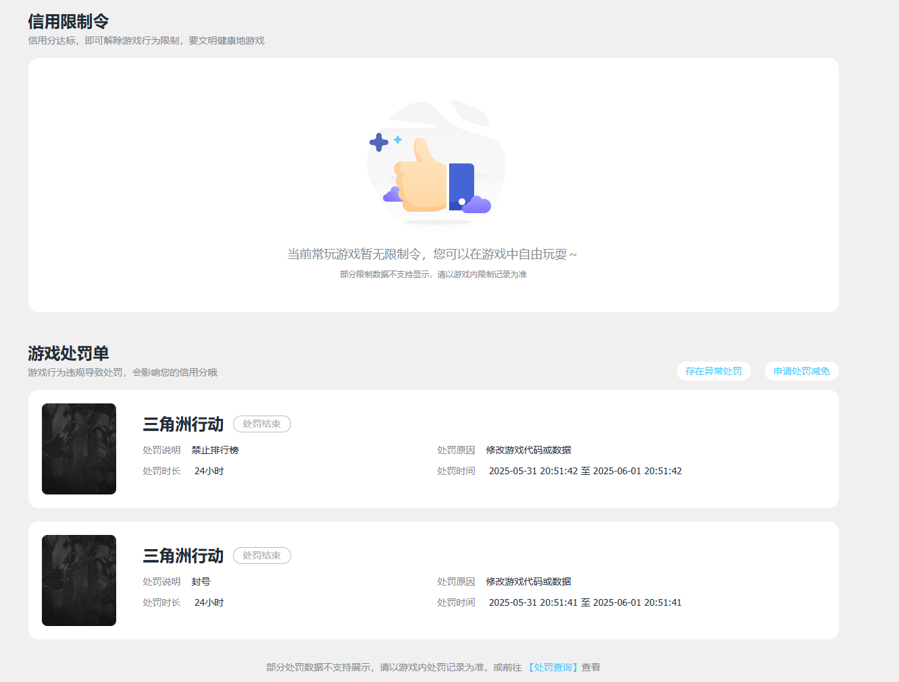Click the 游戏处罚单 heading
The width and height of the screenshot is (899, 682).
68,353
